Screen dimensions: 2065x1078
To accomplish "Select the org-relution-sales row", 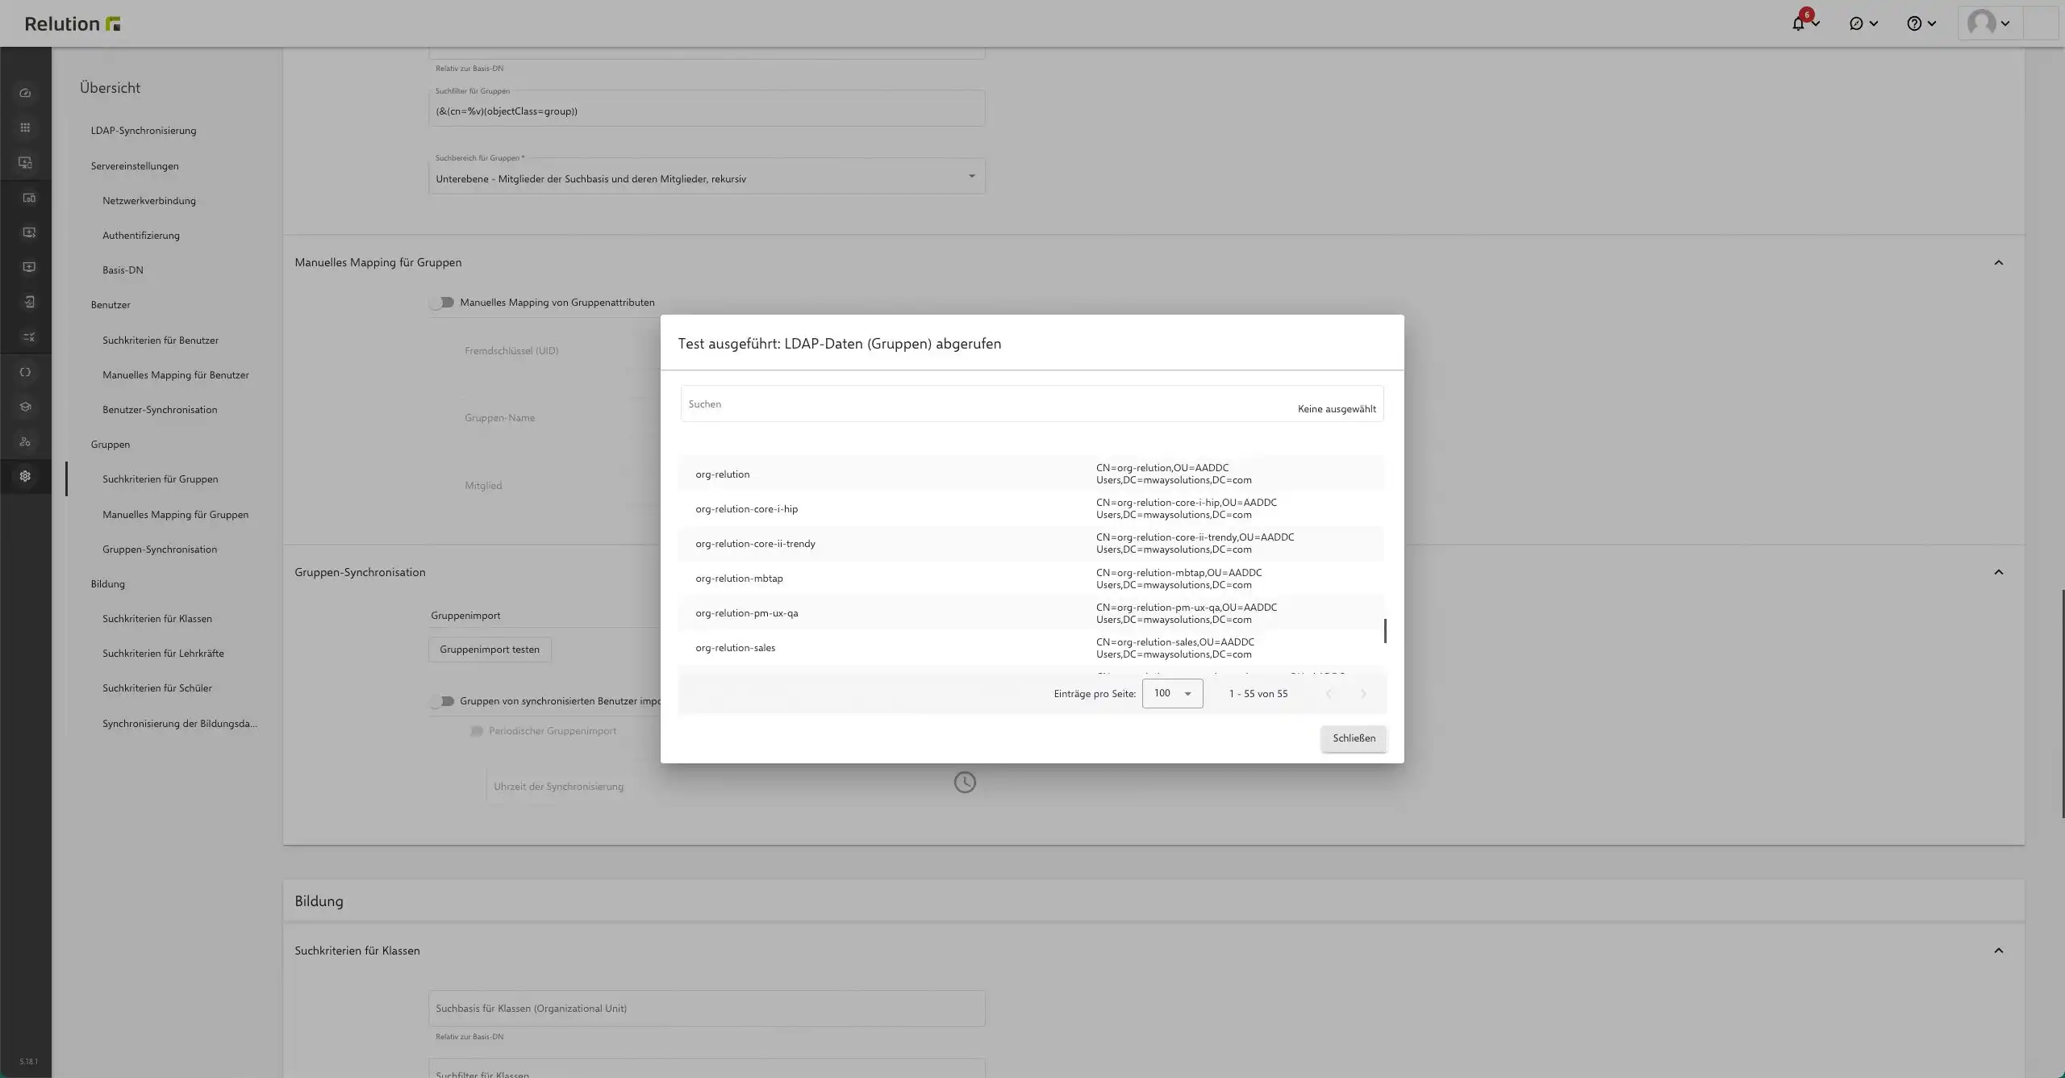I will (x=1031, y=648).
